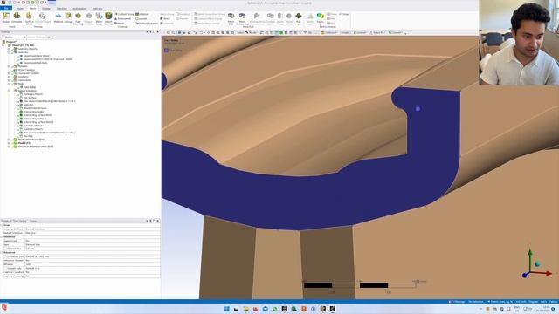Insert a Refinement control
This screenshot has width=559, height=314.
(x=123, y=18)
